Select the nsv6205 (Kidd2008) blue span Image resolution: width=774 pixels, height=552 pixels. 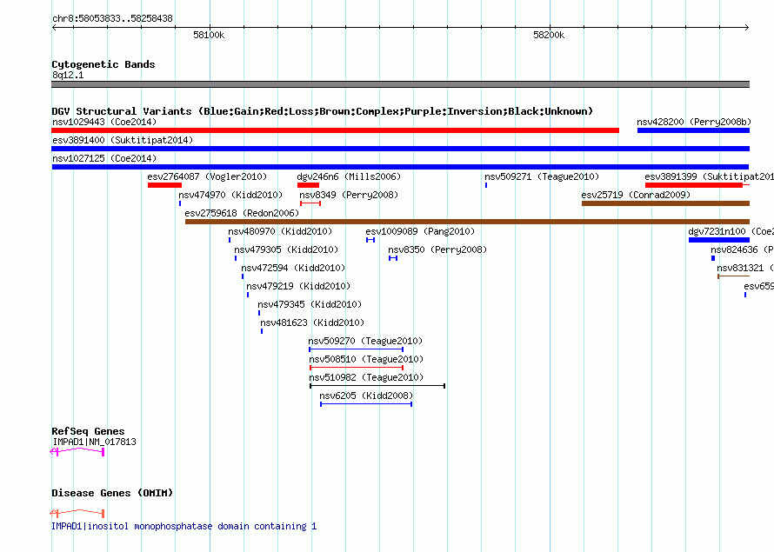pyautogui.click(x=366, y=404)
